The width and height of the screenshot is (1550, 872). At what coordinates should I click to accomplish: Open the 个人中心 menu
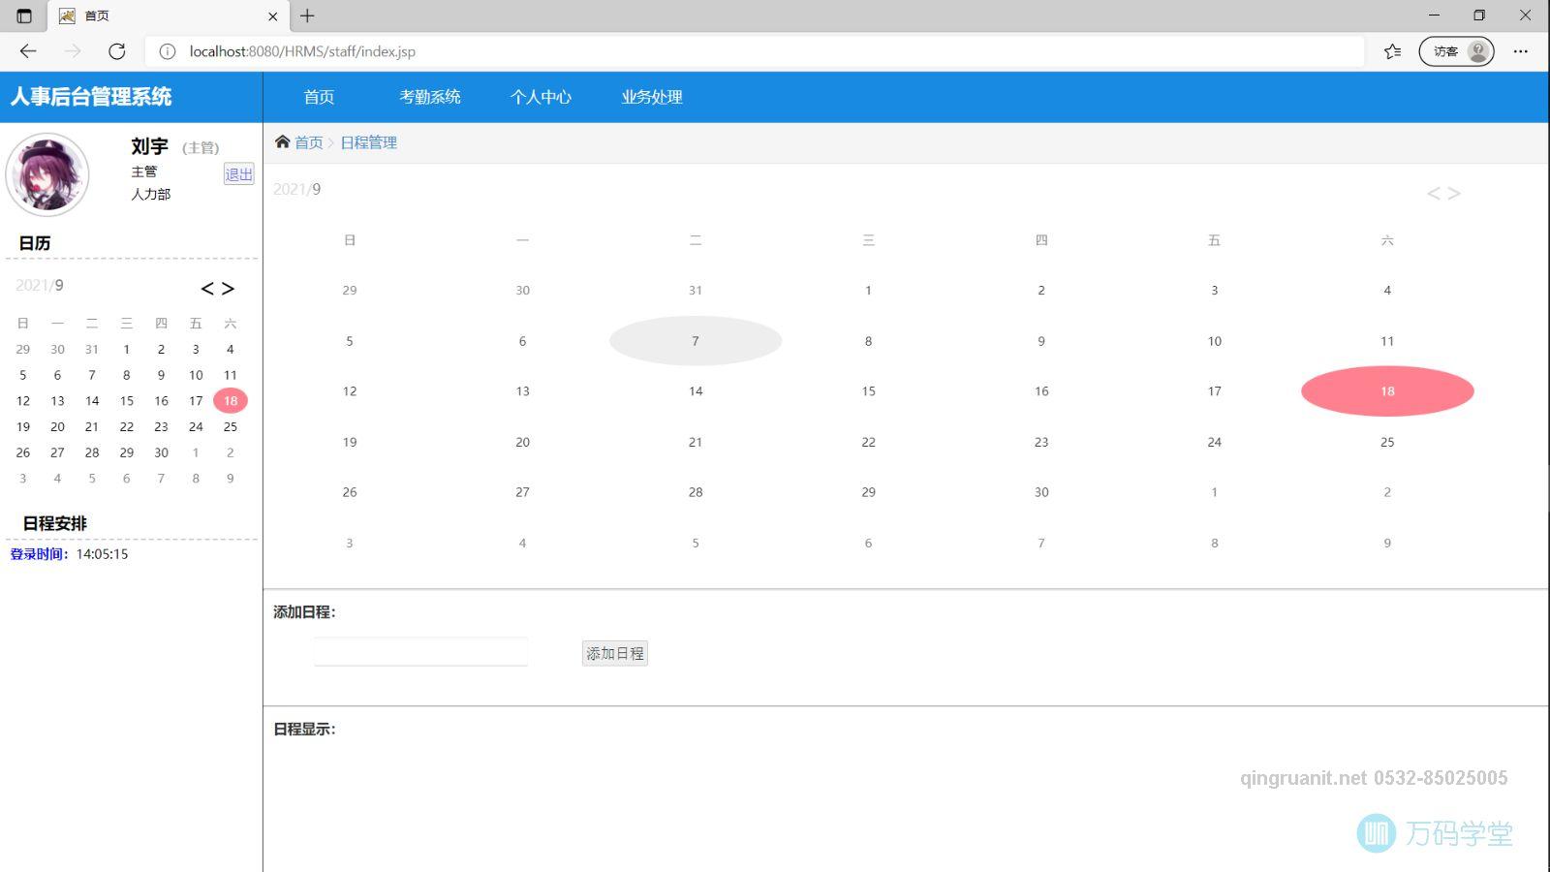(541, 97)
